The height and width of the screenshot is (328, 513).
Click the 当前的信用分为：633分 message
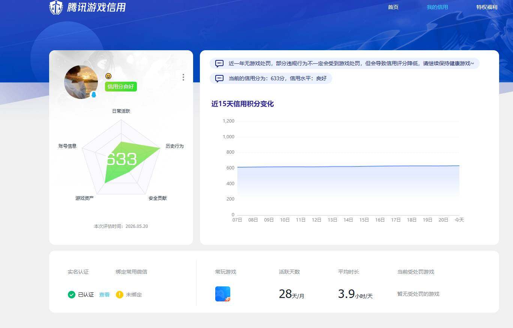277,79
